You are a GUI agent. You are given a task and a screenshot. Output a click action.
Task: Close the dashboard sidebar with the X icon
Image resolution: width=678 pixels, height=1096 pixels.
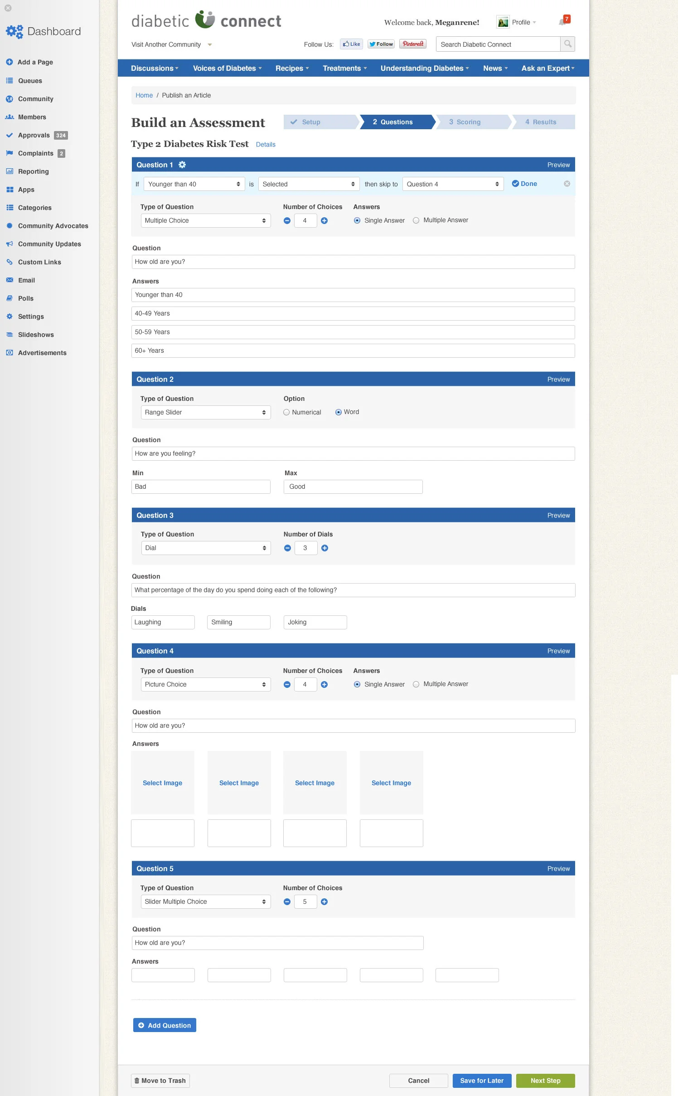8,8
